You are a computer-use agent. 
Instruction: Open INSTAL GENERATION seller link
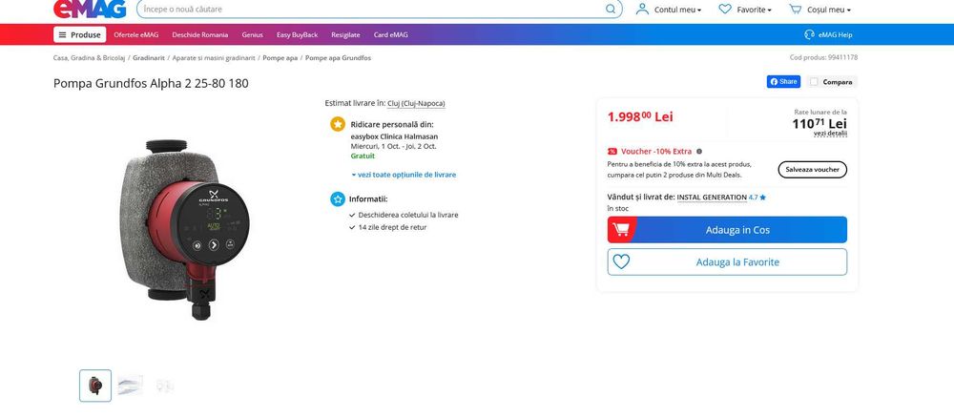coord(712,198)
